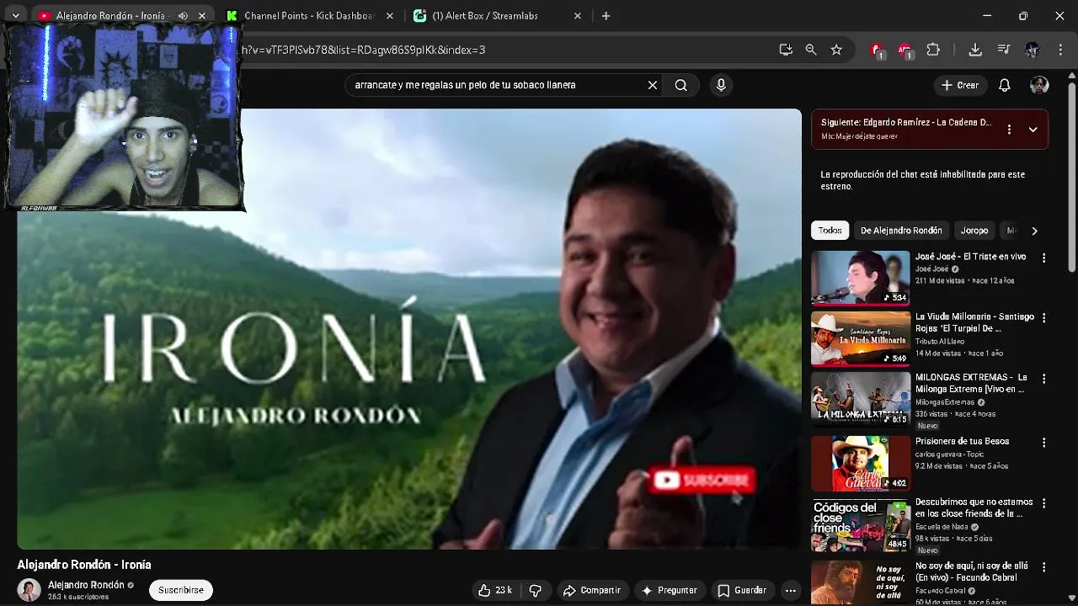The width and height of the screenshot is (1078, 606).
Task: Open options for La Viuda Millonaria video
Action: (1043, 318)
